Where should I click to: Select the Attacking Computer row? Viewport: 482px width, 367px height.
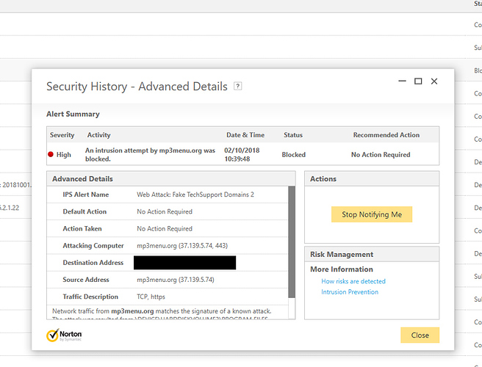168,246
